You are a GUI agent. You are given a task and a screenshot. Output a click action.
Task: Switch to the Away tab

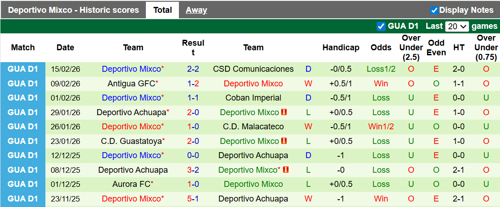point(196,10)
